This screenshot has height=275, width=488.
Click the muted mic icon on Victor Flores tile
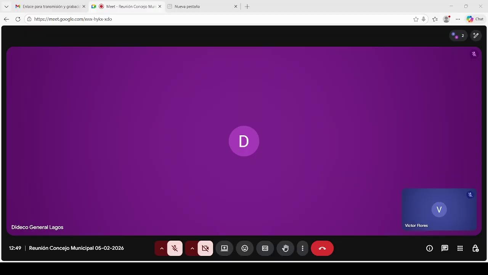(x=470, y=195)
